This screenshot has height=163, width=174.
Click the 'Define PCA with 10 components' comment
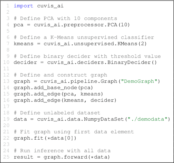65,19
